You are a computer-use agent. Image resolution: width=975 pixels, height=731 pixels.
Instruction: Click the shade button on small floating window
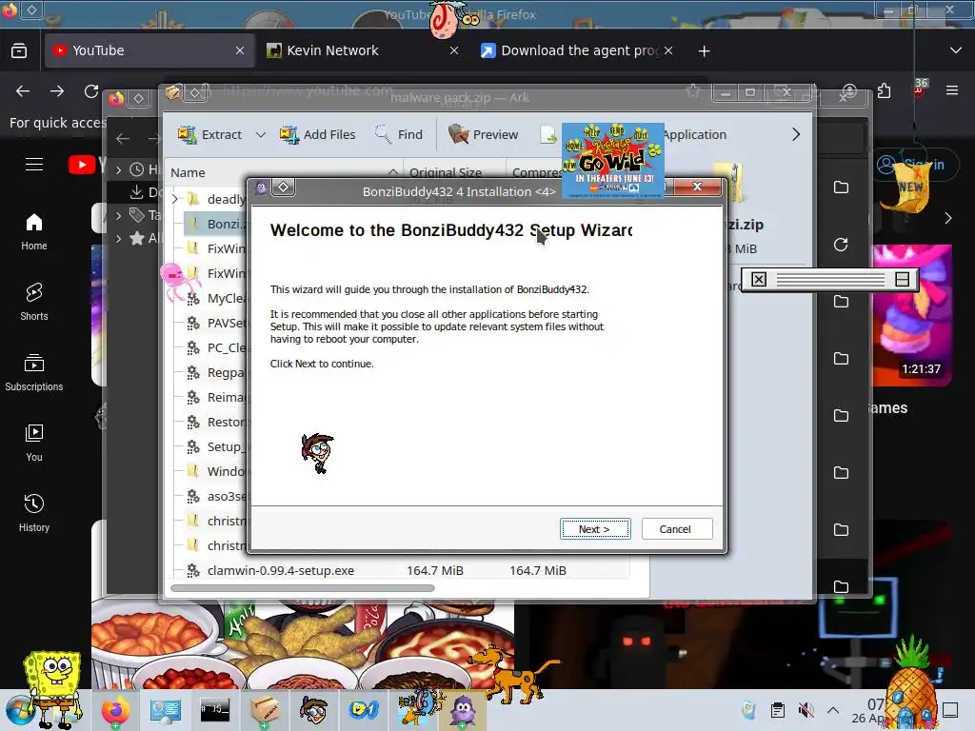[x=903, y=279]
